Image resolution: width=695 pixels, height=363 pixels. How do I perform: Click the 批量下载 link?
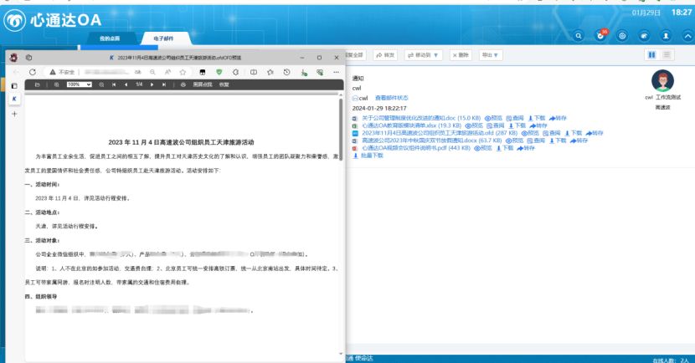click(x=371, y=156)
